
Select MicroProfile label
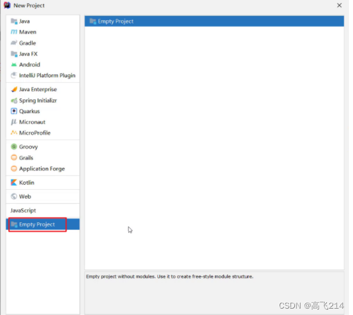coord(35,133)
